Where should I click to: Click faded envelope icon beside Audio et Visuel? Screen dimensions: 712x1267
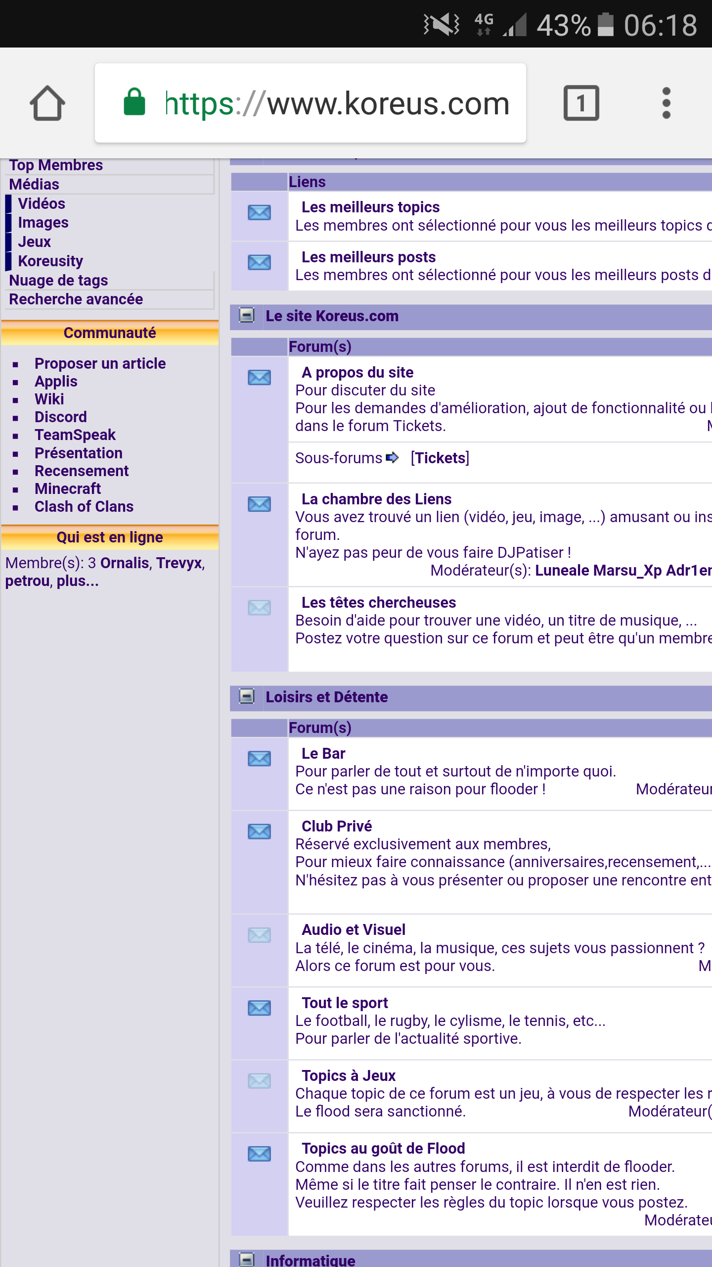(259, 935)
